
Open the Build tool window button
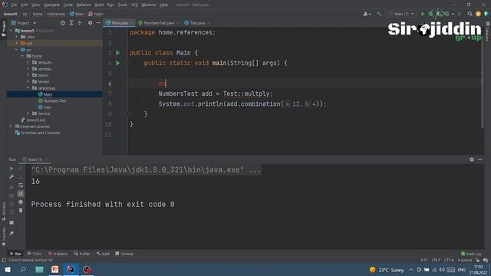(x=103, y=254)
